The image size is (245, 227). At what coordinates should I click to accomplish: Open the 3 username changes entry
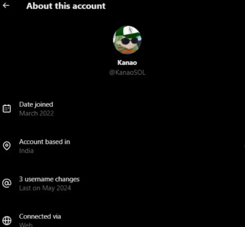point(49,179)
